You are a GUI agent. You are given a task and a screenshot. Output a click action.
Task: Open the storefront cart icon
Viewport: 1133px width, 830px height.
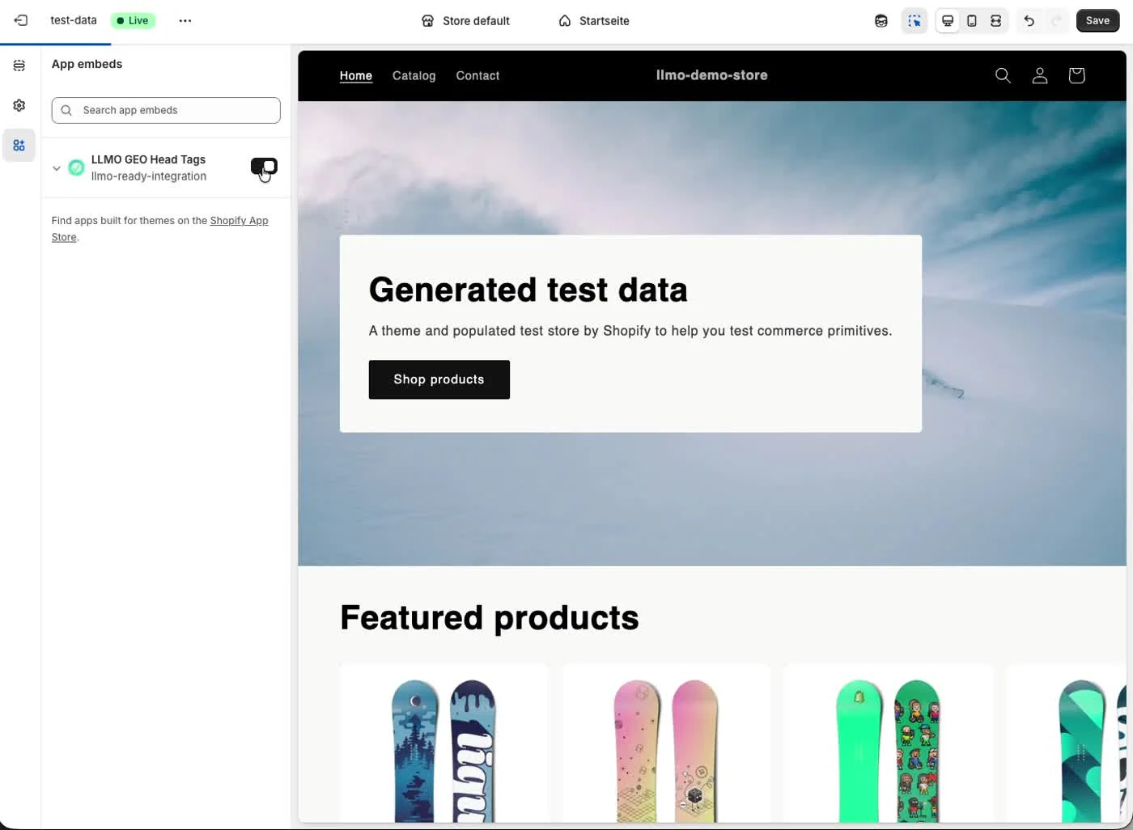[1076, 75]
